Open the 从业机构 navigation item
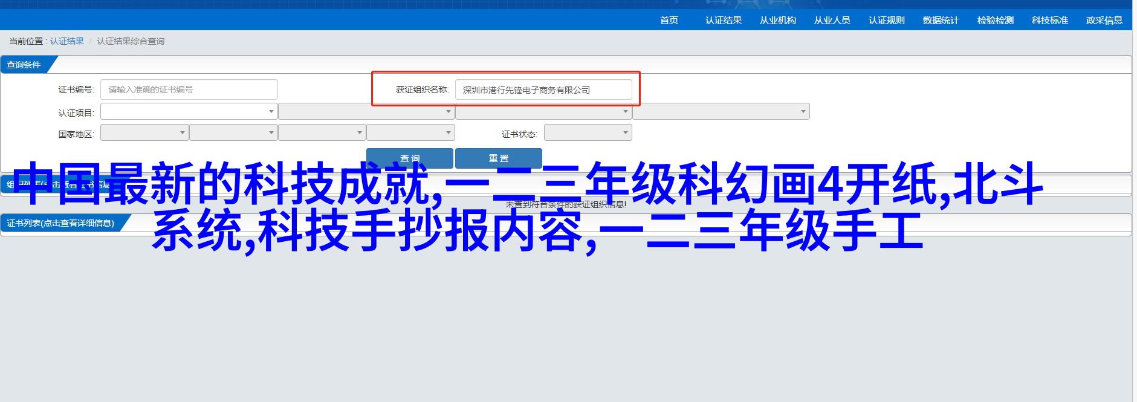The image size is (1137, 402). 777,21
